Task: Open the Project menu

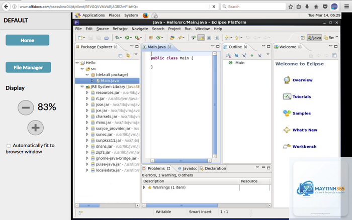Action: tap(174, 29)
